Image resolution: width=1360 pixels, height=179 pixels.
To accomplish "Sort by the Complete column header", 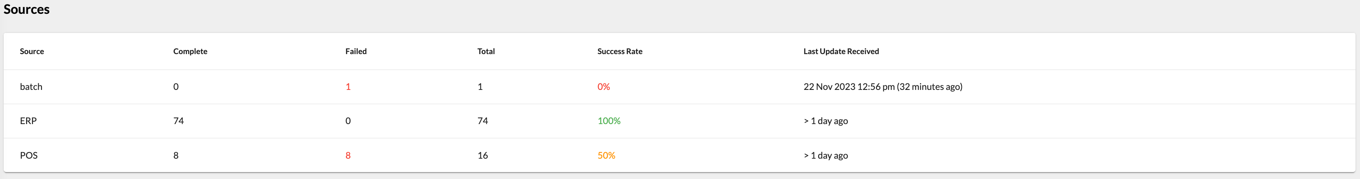I will (190, 52).
